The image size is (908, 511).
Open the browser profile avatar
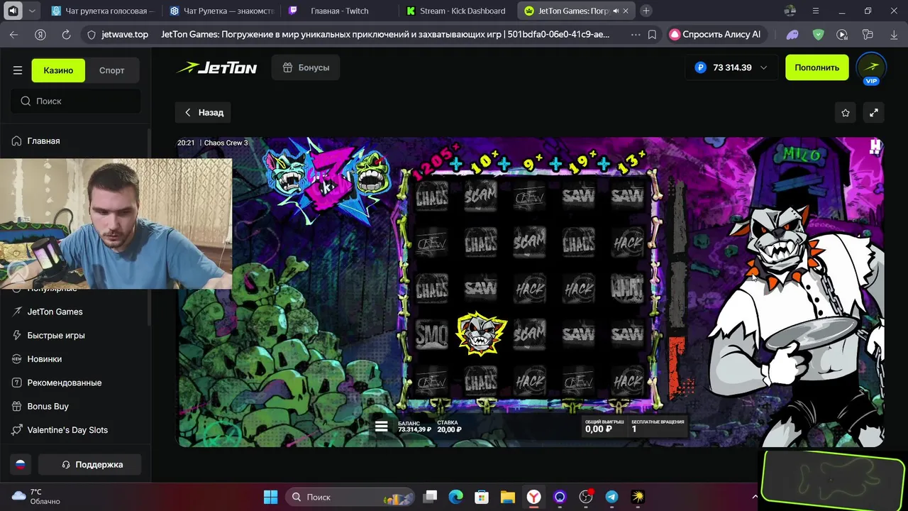pyautogui.click(x=790, y=11)
